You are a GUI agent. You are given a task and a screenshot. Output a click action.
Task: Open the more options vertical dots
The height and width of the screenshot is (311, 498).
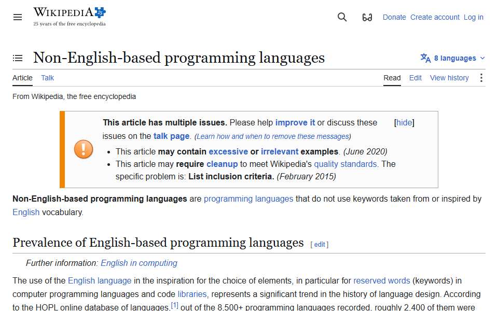point(481,78)
